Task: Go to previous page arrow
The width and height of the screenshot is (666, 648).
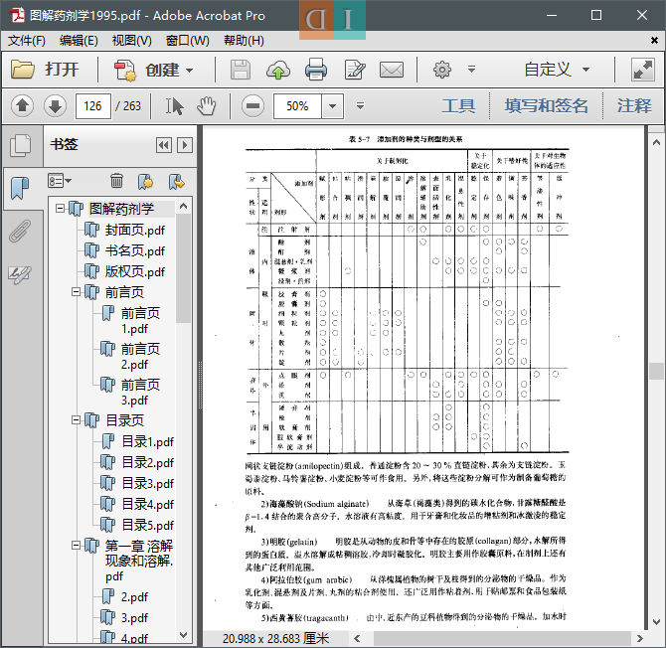Action: point(23,105)
